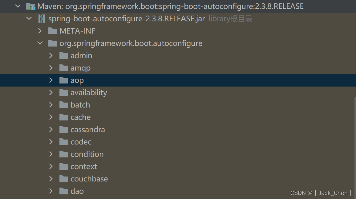The image size is (356, 199).
Task: Click the admin folder icon
Action: click(x=63, y=55)
